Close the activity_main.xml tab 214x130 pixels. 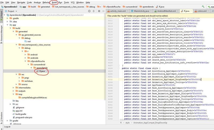[x=128, y=11]
